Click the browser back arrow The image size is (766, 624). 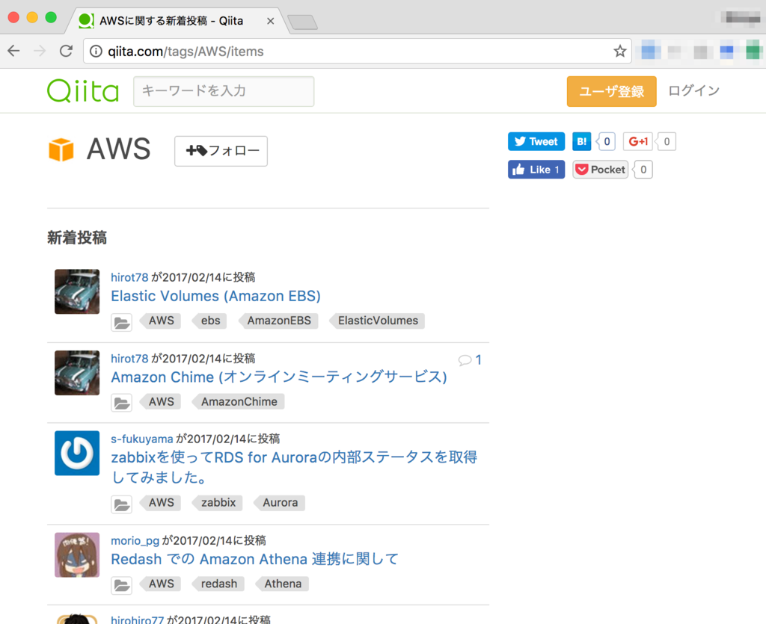(x=13, y=51)
